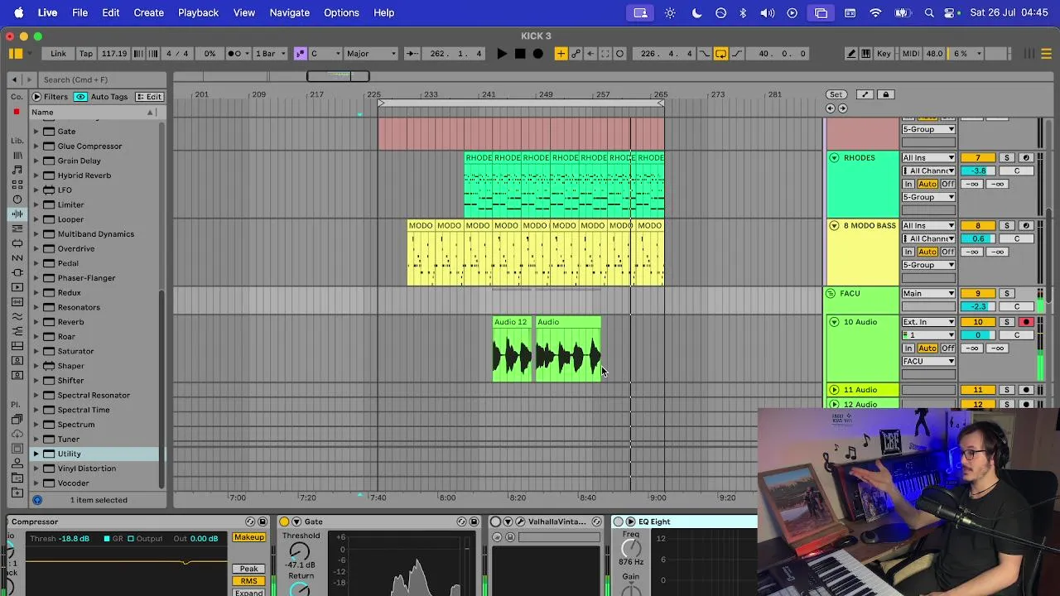Enable Link sync button

pos(58,54)
